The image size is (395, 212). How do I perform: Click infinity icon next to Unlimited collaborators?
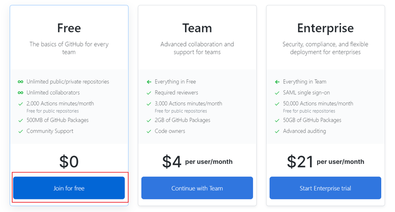pyautogui.click(x=20, y=93)
